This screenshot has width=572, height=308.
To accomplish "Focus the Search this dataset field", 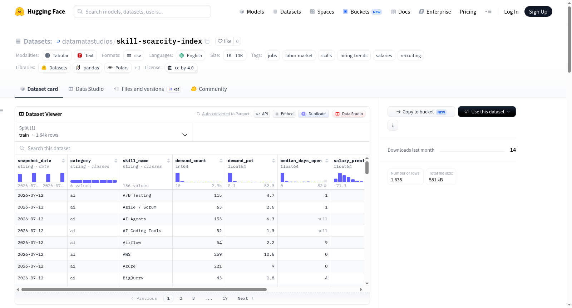I will click(x=192, y=148).
